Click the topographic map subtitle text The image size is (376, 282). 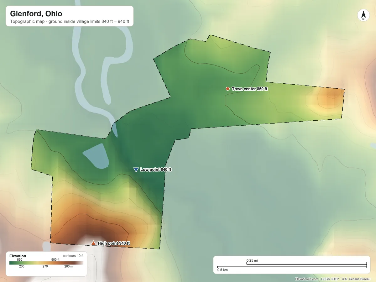pos(70,22)
